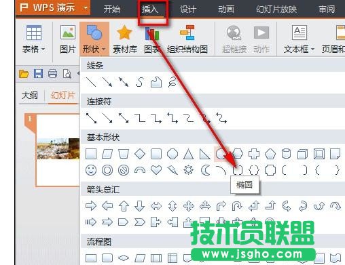This screenshot has height=265, width=345.
Task: Pick the rectangle in 基本形状
Action: pyautogui.click(x=91, y=154)
